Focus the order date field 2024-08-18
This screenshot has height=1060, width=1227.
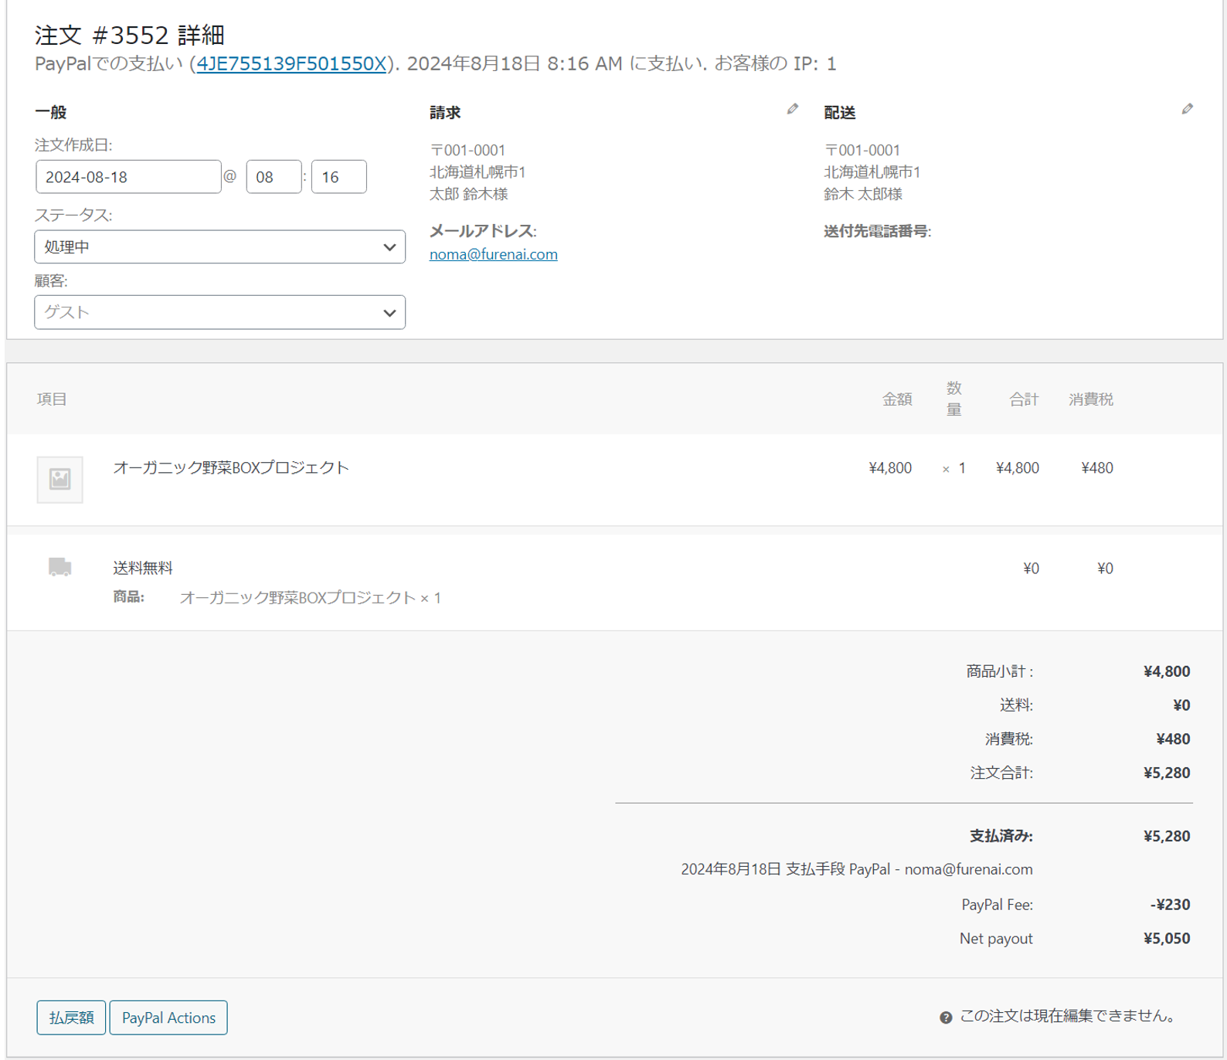pyautogui.click(x=128, y=177)
